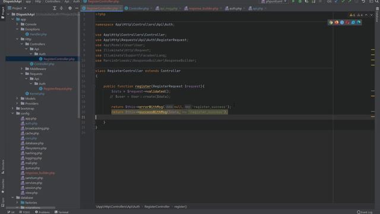Screen dimensions: 380x214
Task: Rollback changes with the undo arrow
Action: tap(363, 1)
